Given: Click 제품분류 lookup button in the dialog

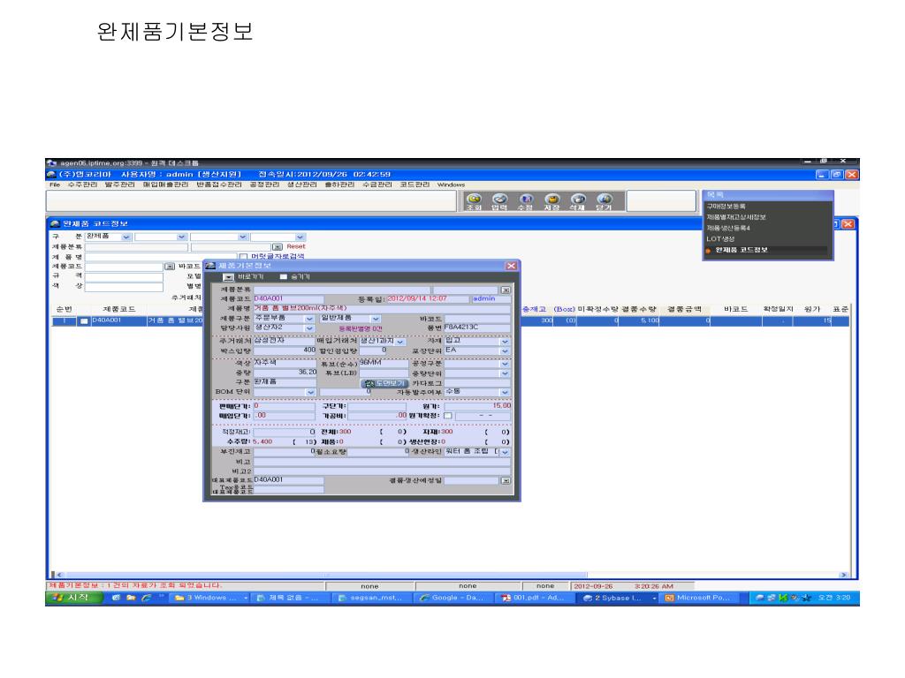Looking at the screenshot, I should pos(506,290).
